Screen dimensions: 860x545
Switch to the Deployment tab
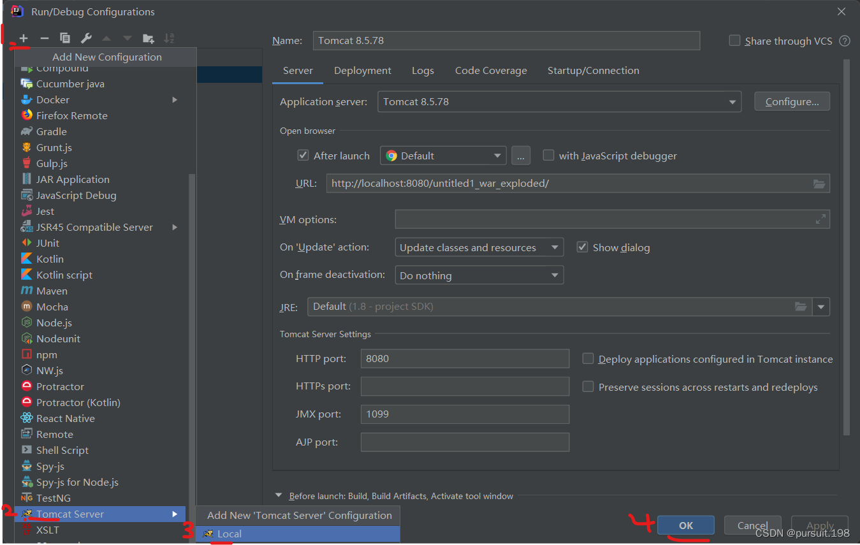click(363, 71)
